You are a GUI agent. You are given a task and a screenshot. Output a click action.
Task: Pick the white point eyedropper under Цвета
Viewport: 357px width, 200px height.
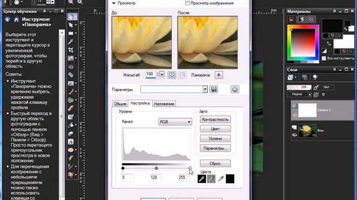coord(220,179)
